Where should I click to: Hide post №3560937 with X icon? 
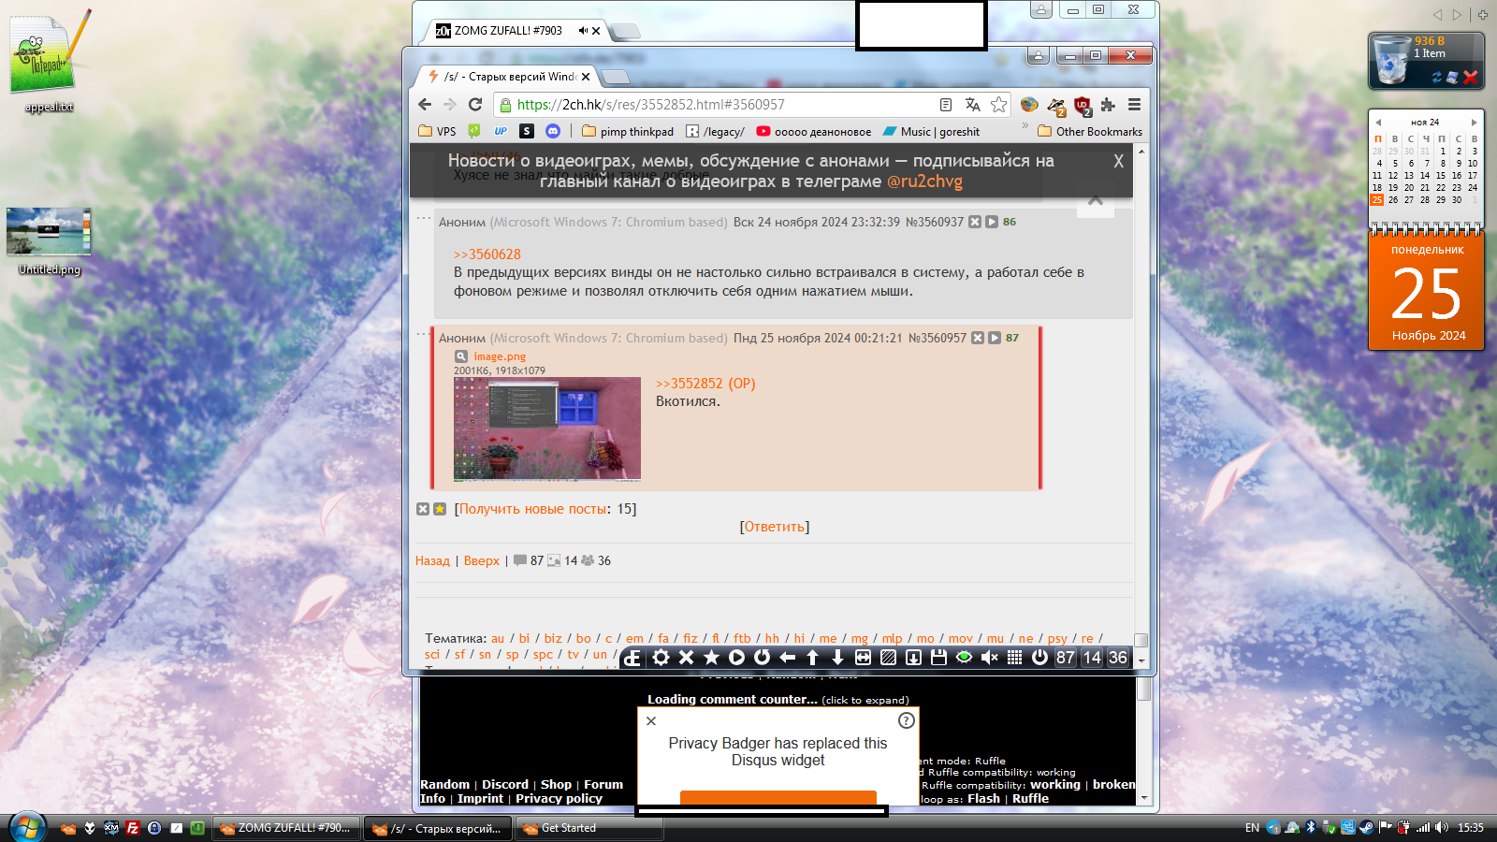(x=975, y=222)
